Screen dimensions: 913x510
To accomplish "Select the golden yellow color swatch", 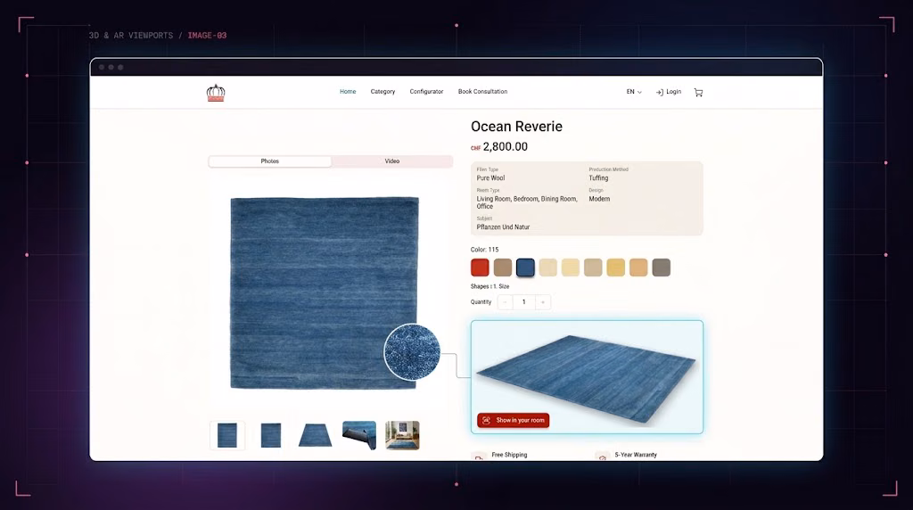I will point(615,267).
